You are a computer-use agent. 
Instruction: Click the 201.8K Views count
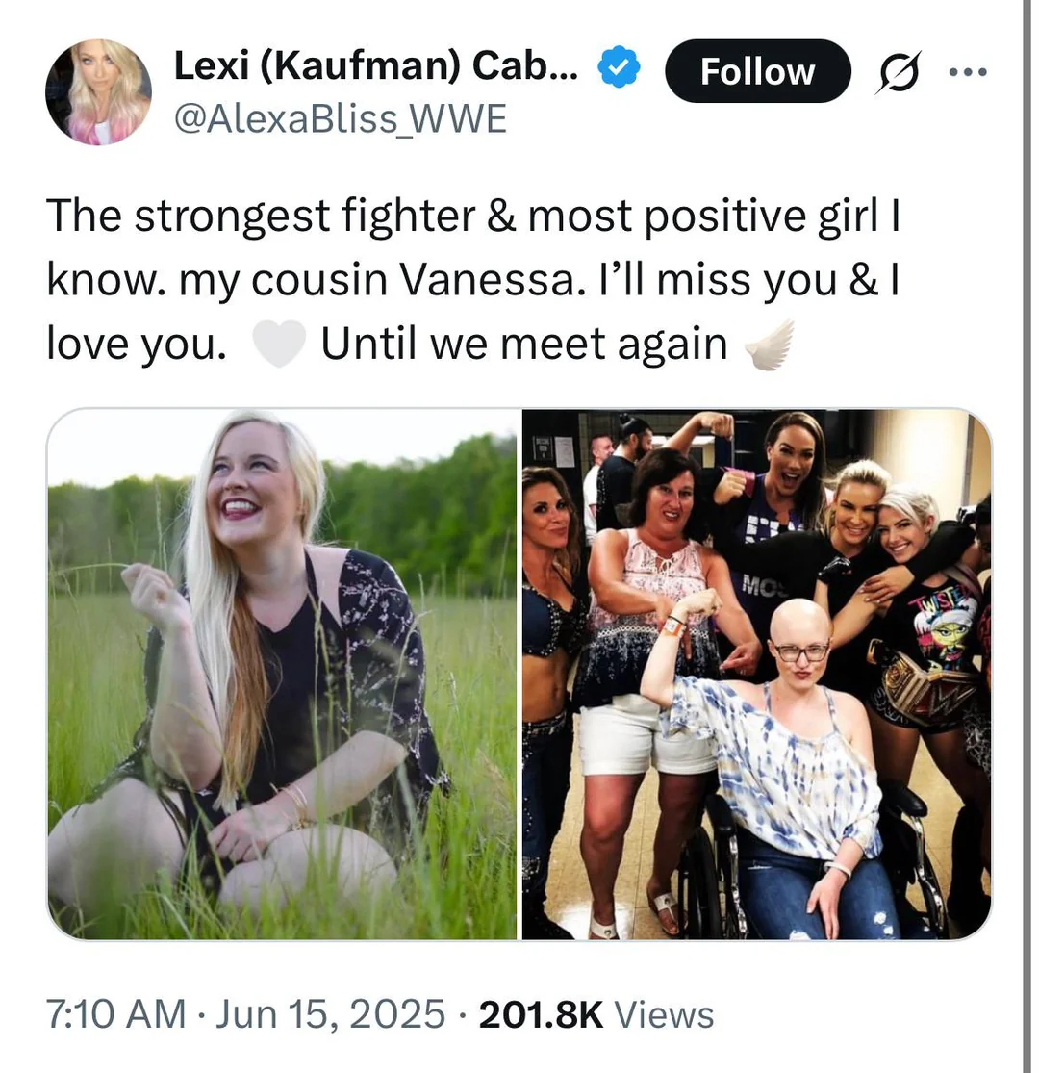pyautogui.click(x=596, y=1014)
